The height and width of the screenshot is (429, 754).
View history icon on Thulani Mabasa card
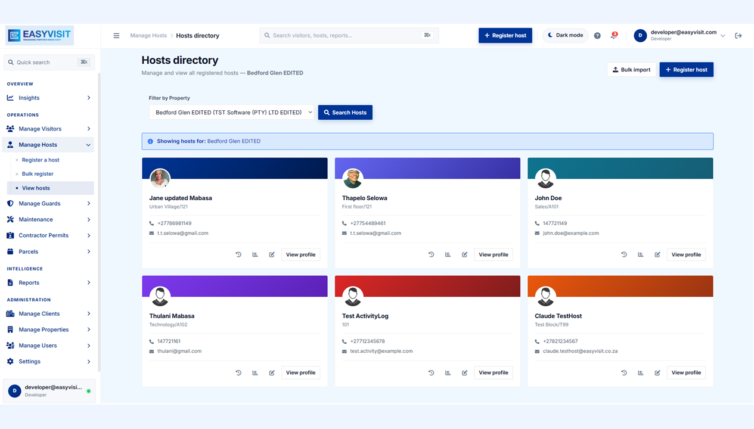pyautogui.click(x=238, y=372)
